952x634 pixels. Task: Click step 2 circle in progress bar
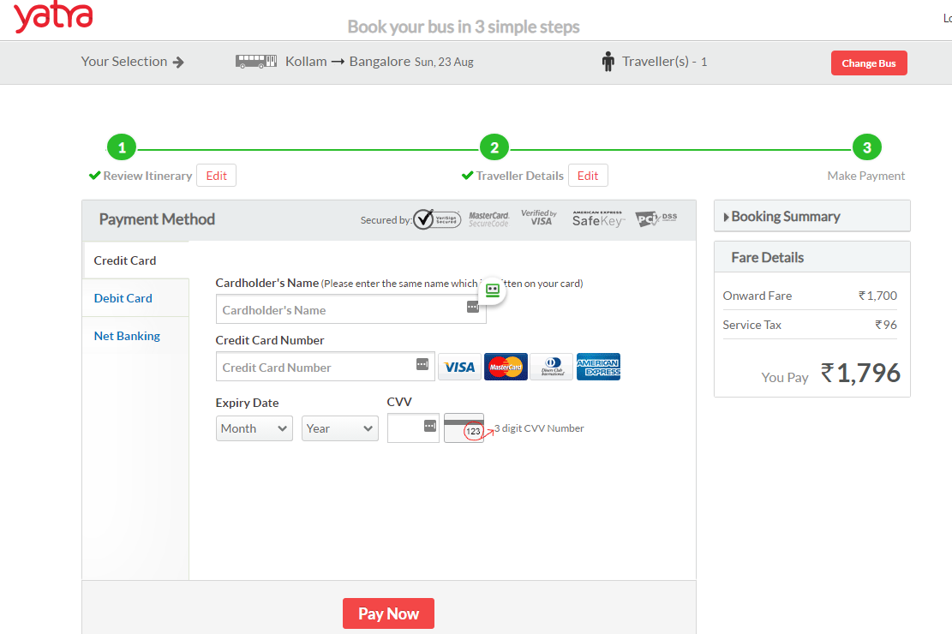(x=494, y=147)
